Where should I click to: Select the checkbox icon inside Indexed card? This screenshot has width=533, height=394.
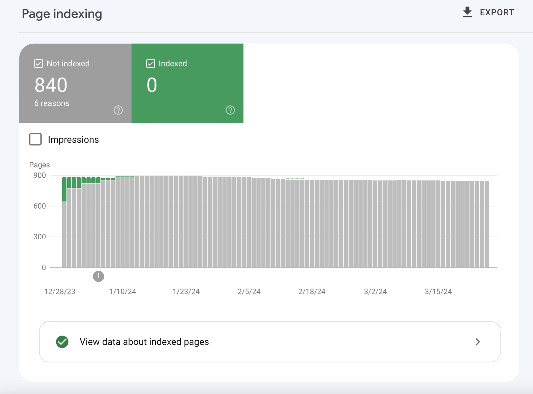click(x=151, y=63)
